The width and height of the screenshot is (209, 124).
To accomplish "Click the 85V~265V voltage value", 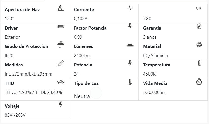I will point(15,115).
